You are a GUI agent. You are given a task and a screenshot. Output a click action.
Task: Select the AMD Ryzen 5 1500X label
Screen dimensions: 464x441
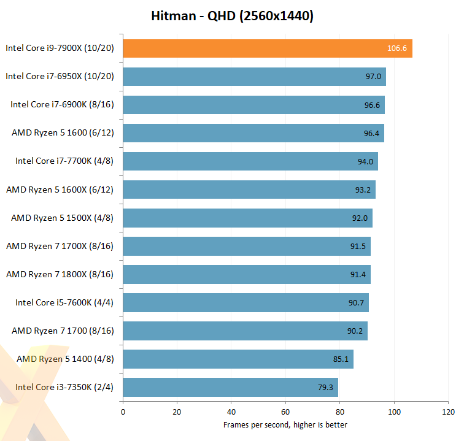click(62, 218)
